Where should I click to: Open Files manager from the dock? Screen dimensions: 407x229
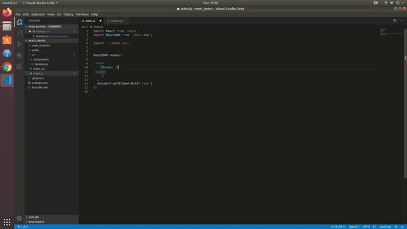coord(7,26)
